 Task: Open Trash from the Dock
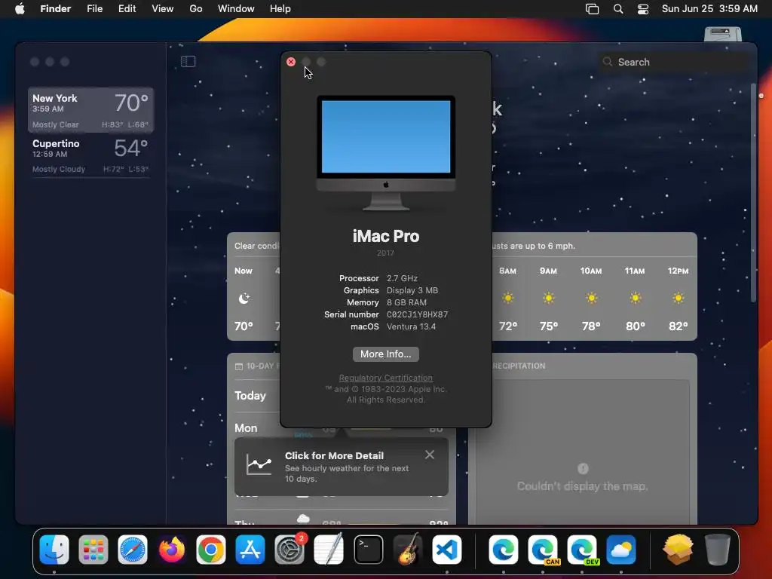(x=718, y=550)
